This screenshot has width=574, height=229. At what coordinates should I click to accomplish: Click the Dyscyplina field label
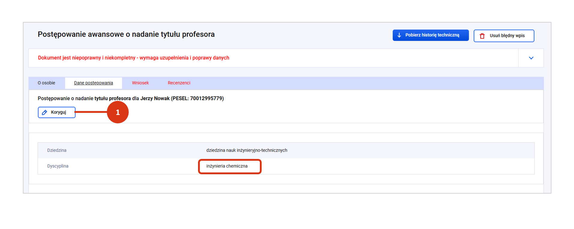pos(58,166)
